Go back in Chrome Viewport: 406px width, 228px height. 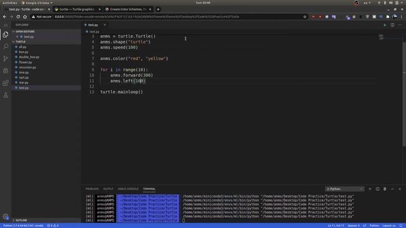click(x=4, y=17)
